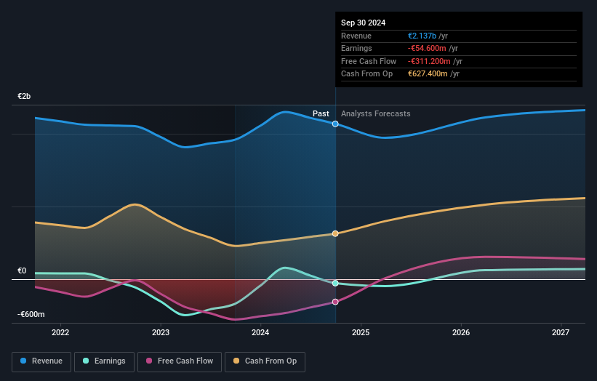This screenshot has height=381, width=597.
Task: Click the Earnings value -€54.600m in tooltip
Action: coord(427,48)
